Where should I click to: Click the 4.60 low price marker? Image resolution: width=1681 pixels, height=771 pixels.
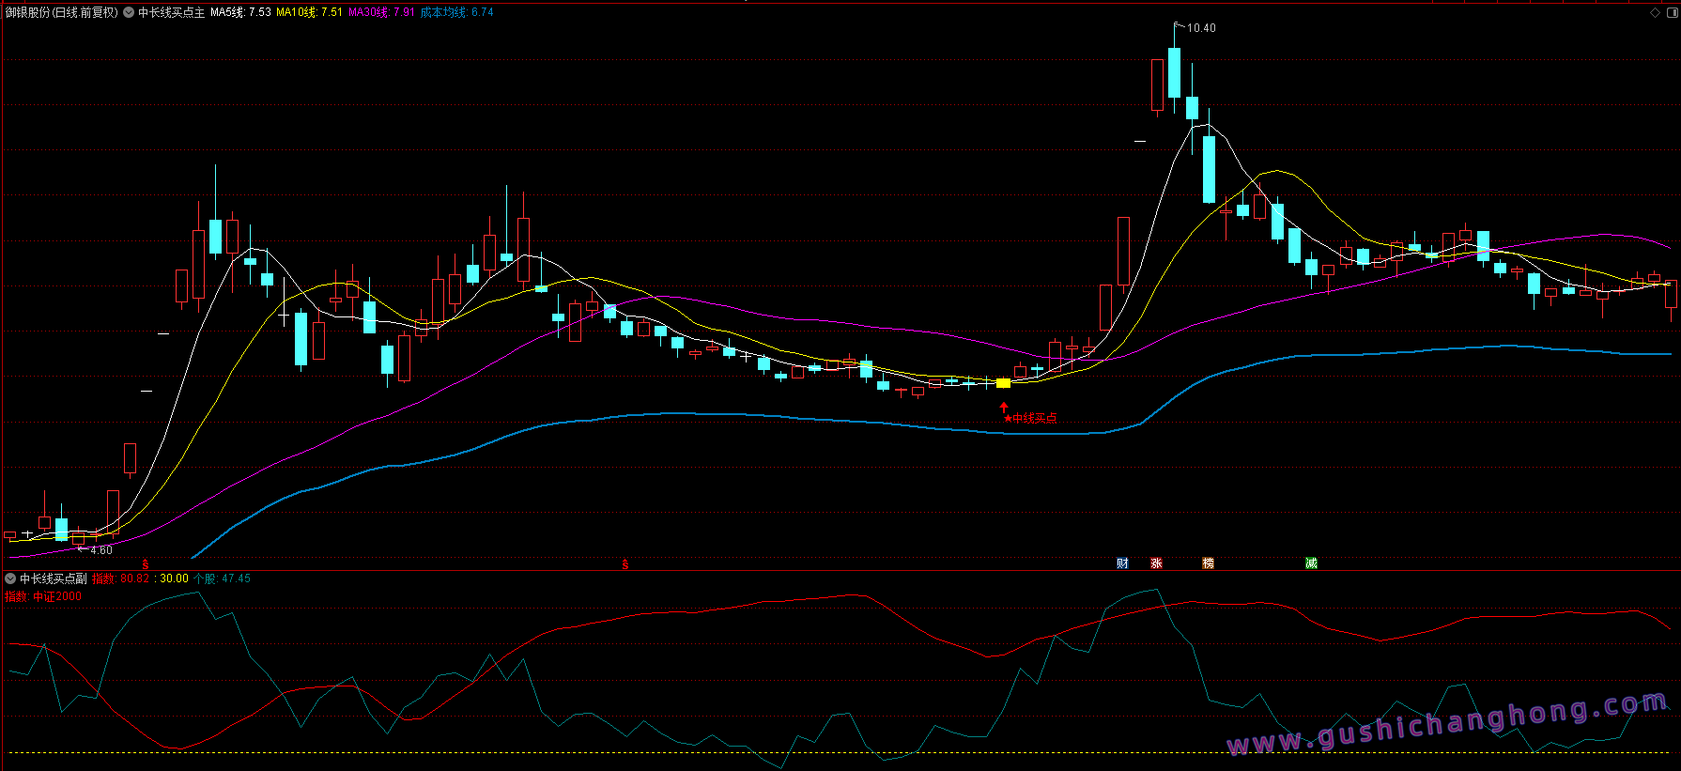[x=100, y=550]
